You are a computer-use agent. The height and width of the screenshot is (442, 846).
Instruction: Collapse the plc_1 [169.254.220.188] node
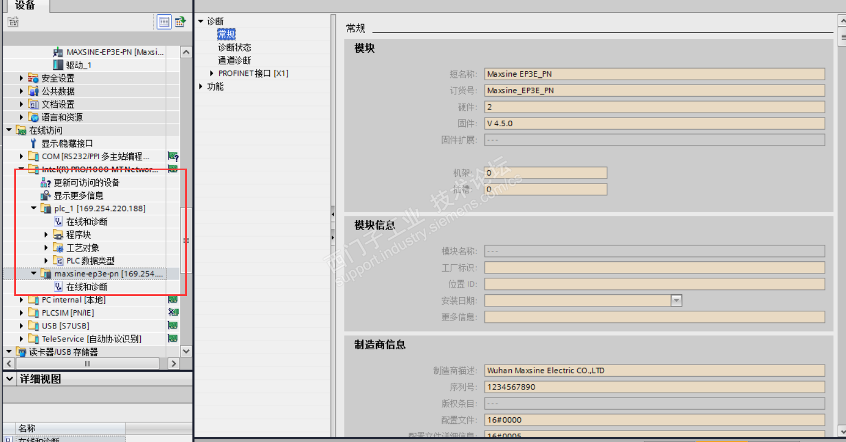point(34,209)
